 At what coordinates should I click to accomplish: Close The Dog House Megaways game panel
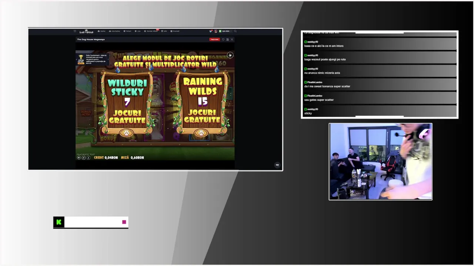232,40
